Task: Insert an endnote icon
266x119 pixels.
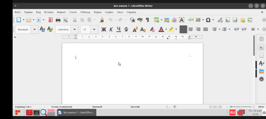Action: pos(235,20)
